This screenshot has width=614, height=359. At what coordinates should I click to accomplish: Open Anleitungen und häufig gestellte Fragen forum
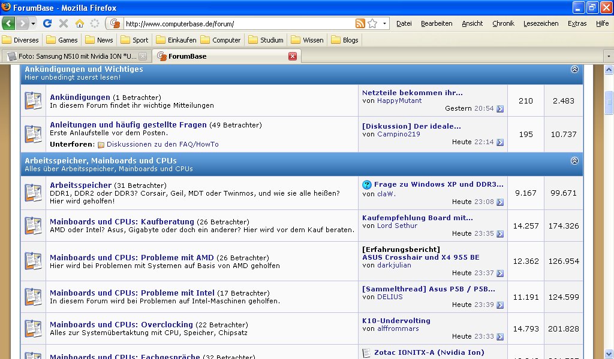(128, 125)
